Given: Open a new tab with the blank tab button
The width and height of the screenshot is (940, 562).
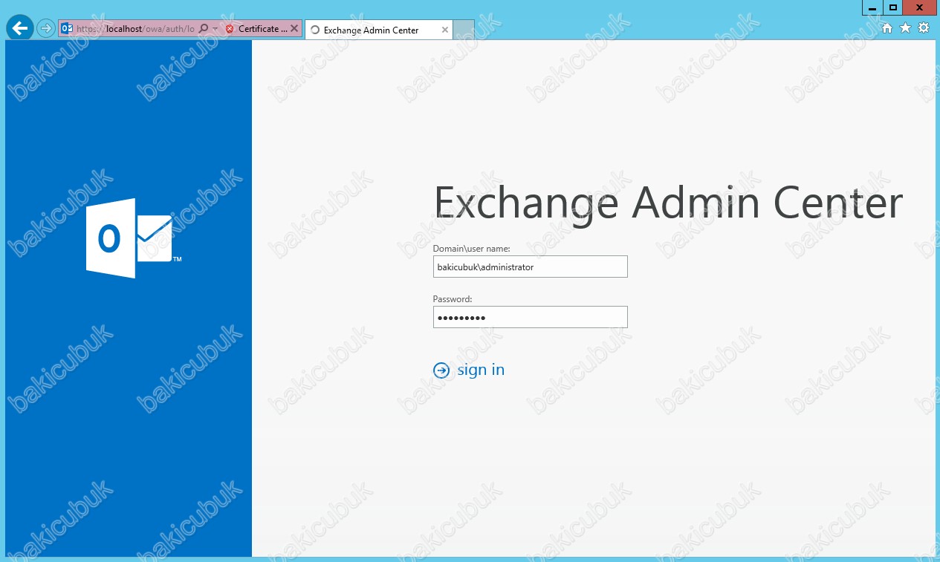Looking at the screenshot, I should click(x=464, y=30).
